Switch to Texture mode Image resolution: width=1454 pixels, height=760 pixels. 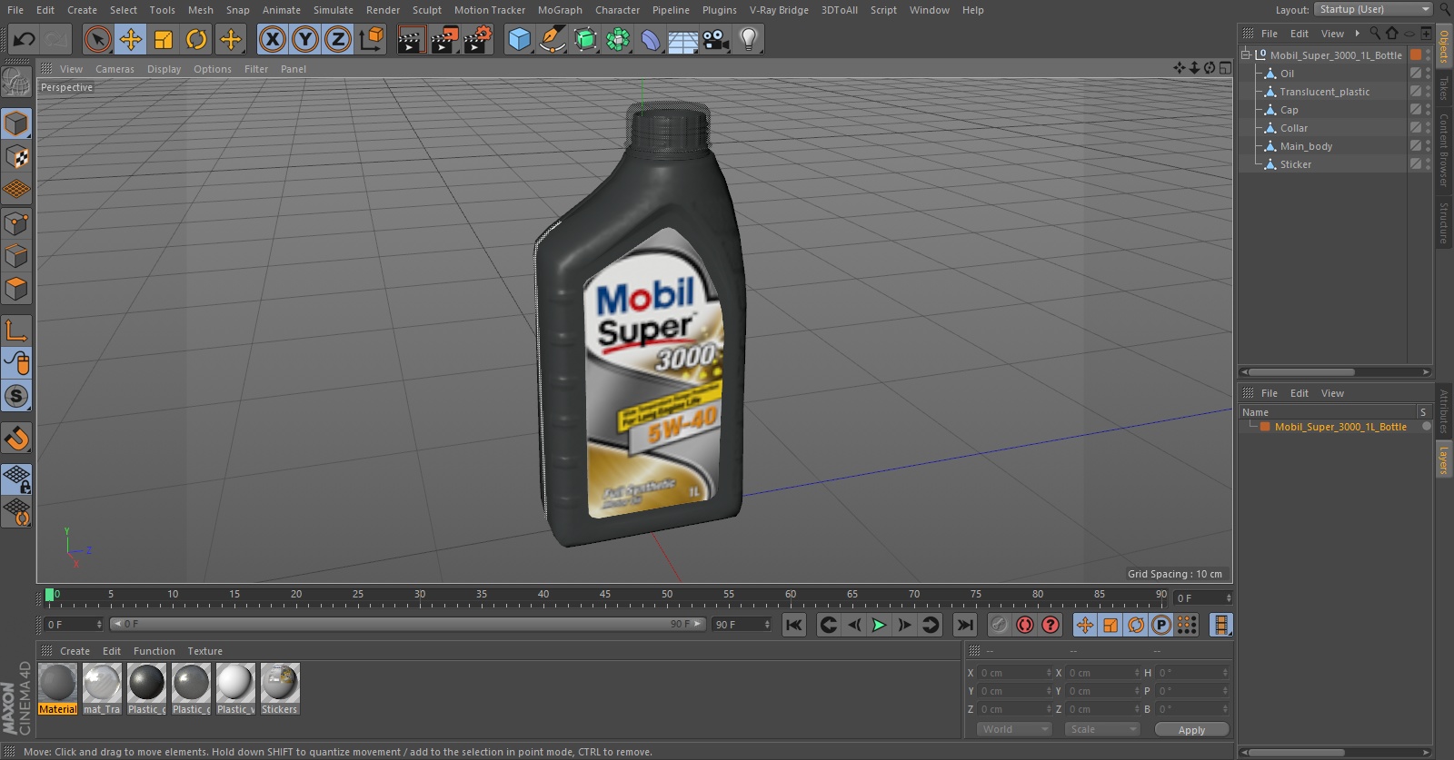(x=16, y=157)
